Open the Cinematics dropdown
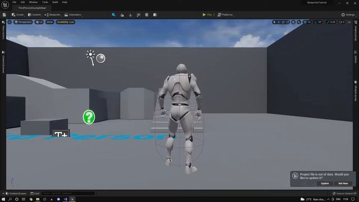The height and width of the screenshot is (202, 359). point(73,15)
